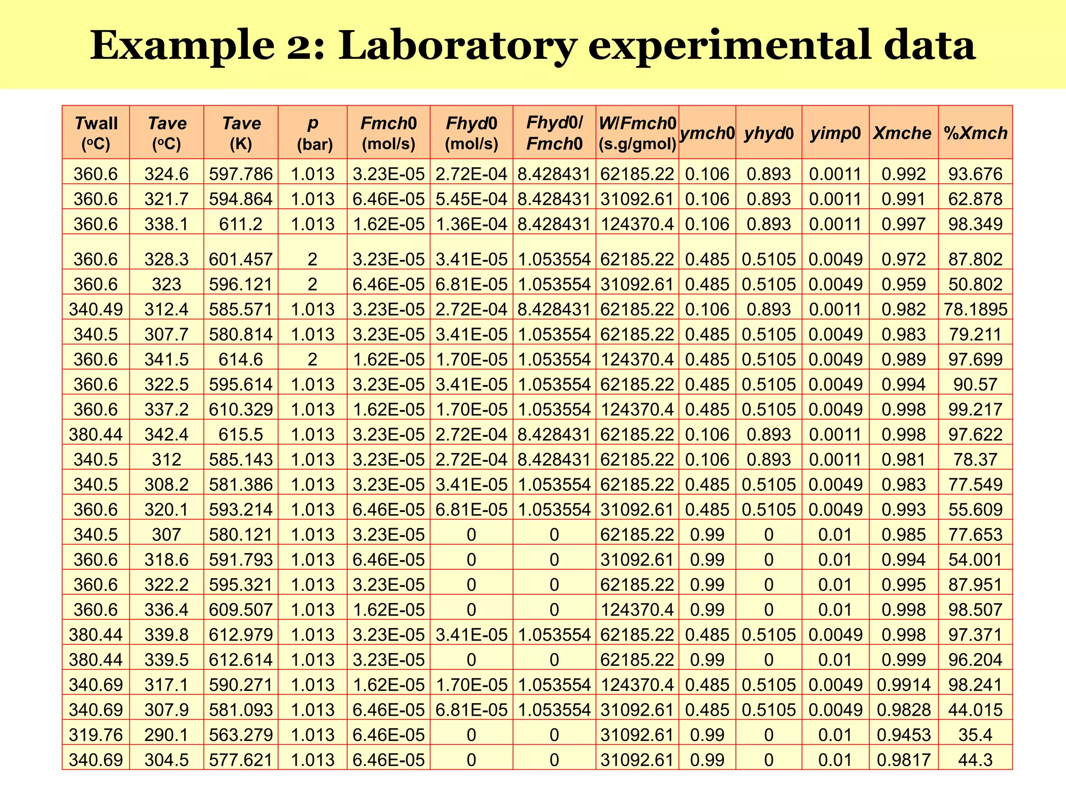1066x800 pixels.
Task: Click the cell with value 597.786
Action: (241, 173)
